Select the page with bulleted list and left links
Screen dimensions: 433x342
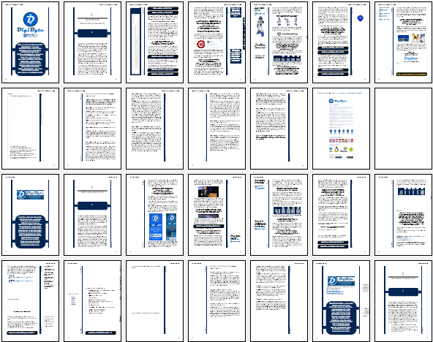click(92, 301)
